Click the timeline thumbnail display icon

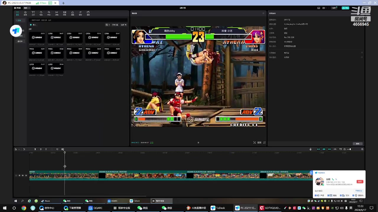point(340,149)
